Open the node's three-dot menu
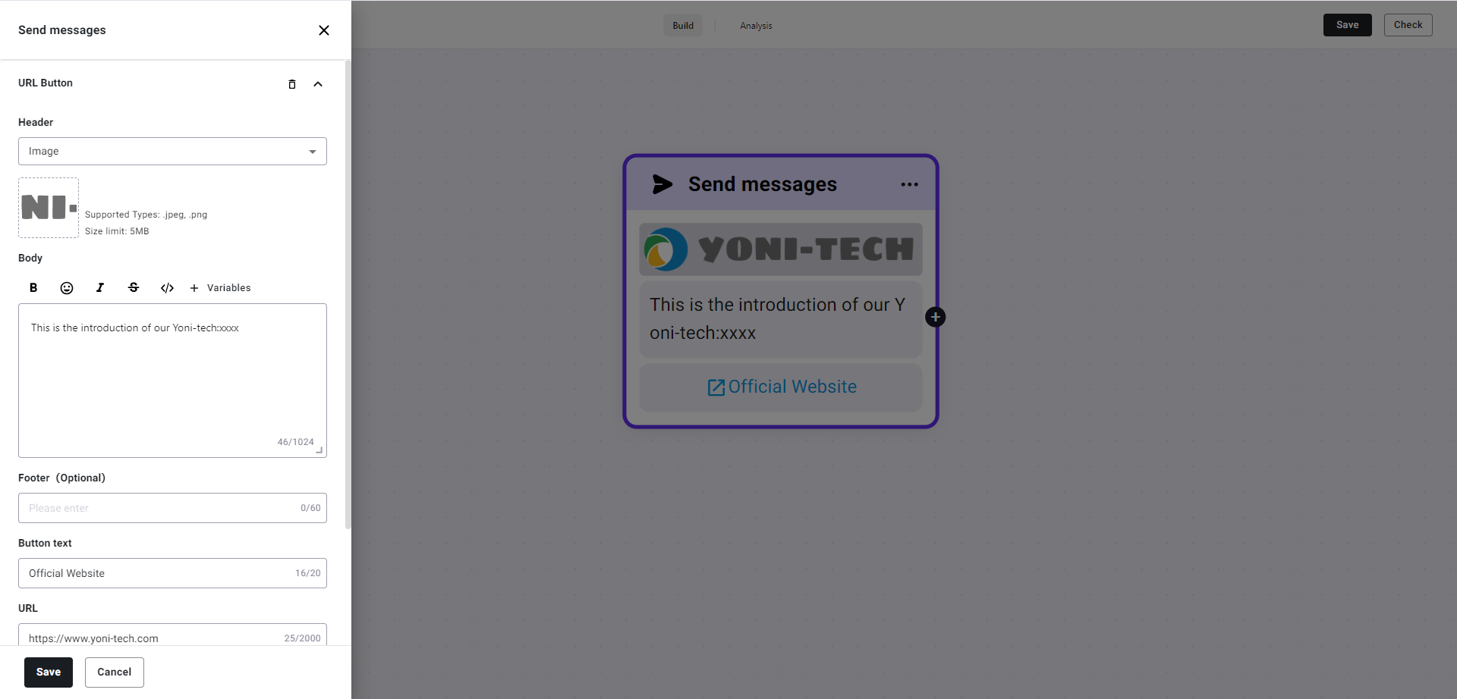Image resolution: width=1457 pixels, height=699 pixels. [x=909, y=184]
